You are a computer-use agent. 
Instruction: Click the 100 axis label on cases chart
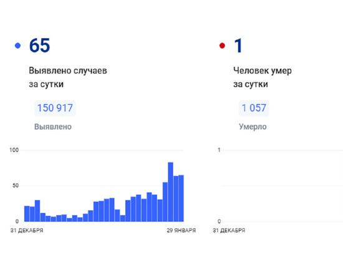[14, 150]
